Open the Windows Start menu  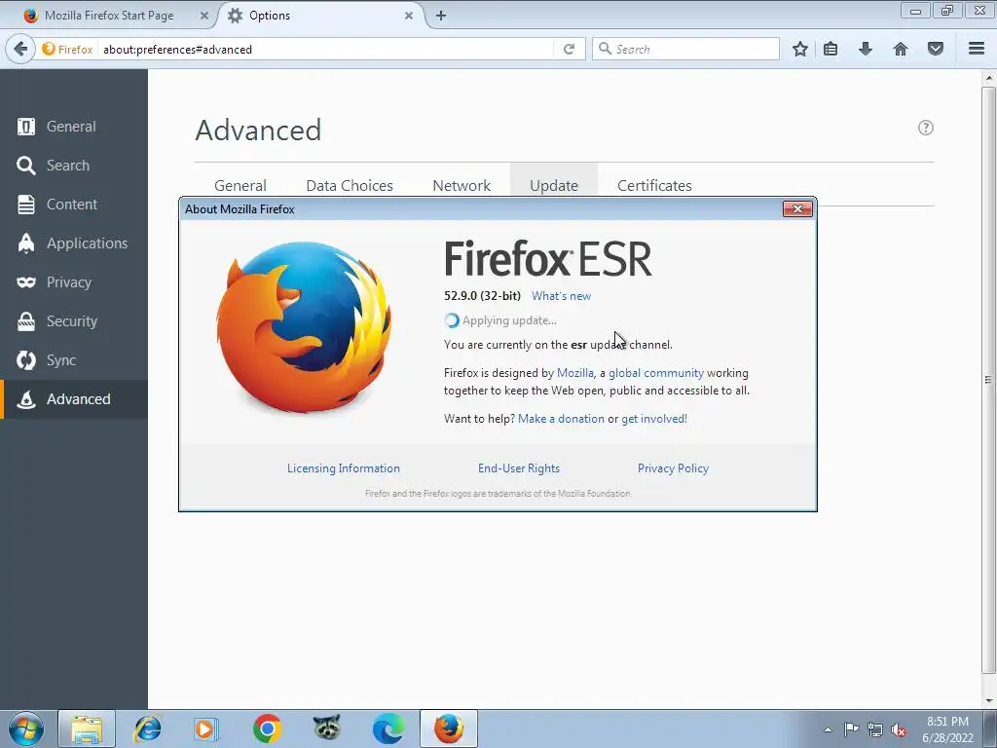click(x=26, y=729)
